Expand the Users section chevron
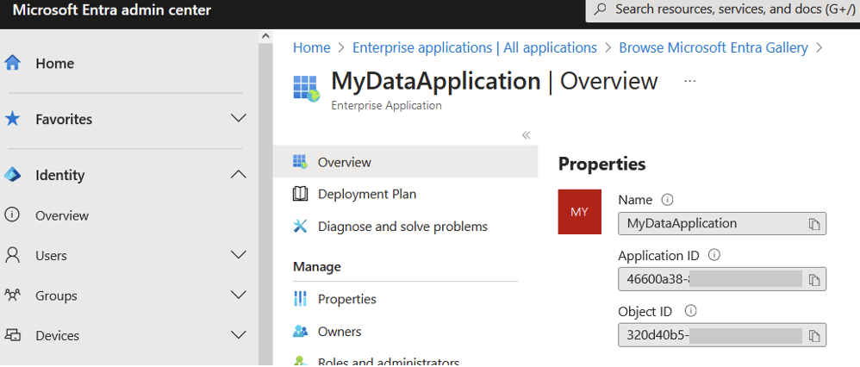 coord(238,255)
